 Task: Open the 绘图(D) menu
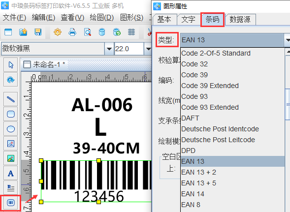pos(102,18)
